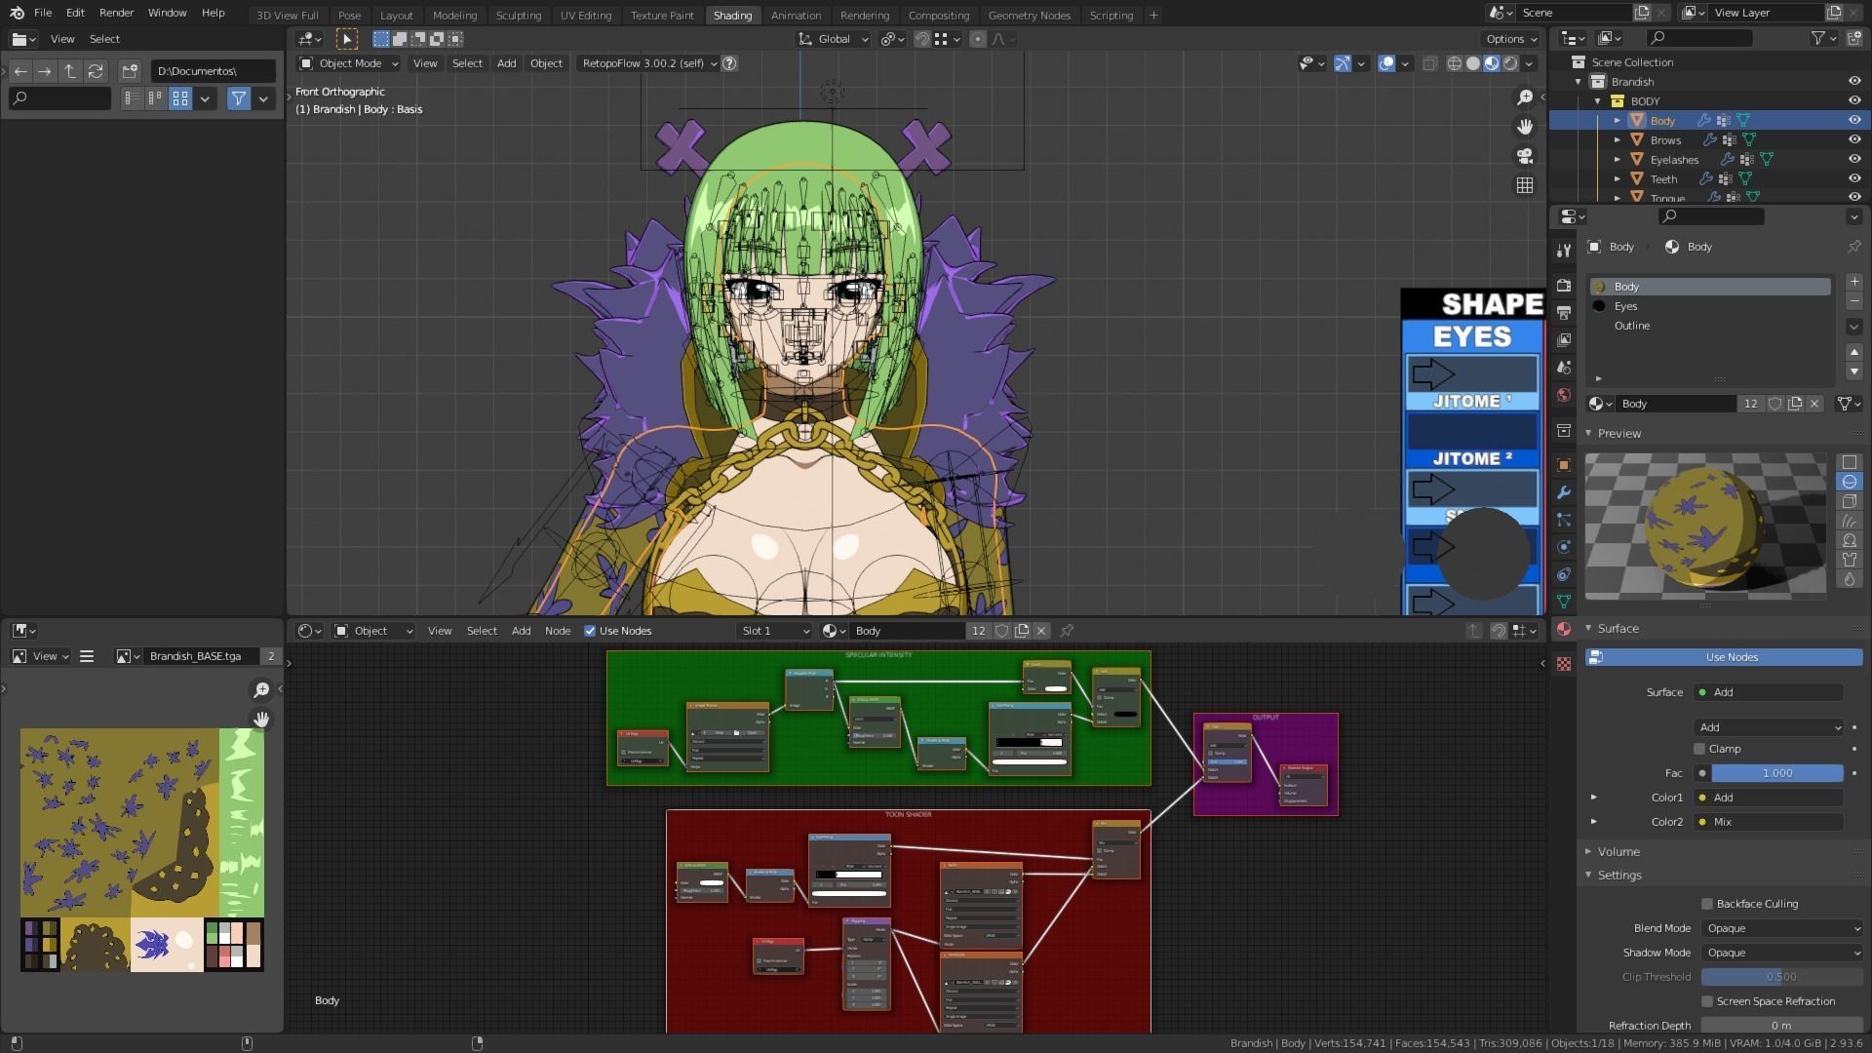Open Slot 1 dropdown in node editor
This screenshot has height=1053, width=1872.
click(x=775, y=631)
